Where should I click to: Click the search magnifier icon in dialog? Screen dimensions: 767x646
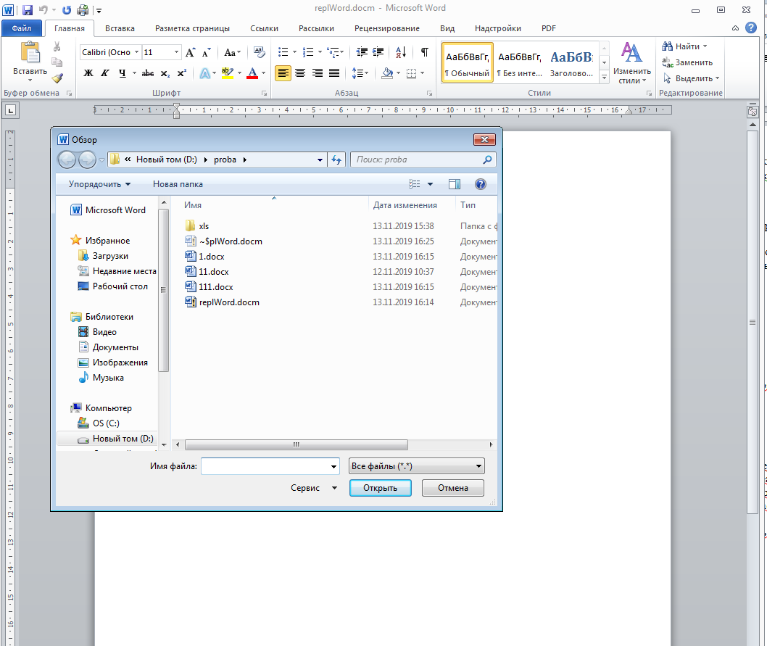[487, 160]
